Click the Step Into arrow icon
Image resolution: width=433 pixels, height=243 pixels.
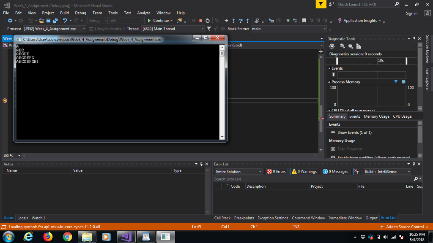pyautogui.click(x=233, y=20)
